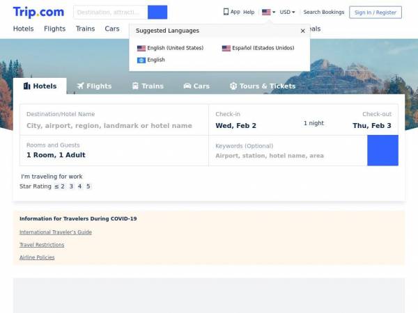Open International Traveler's Guide link
This screenshot has height=313, width=418.
point(56,232)
